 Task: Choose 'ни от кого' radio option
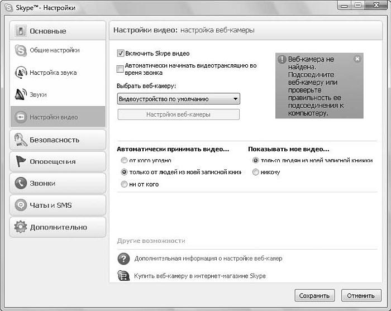[x=124, y=184]
